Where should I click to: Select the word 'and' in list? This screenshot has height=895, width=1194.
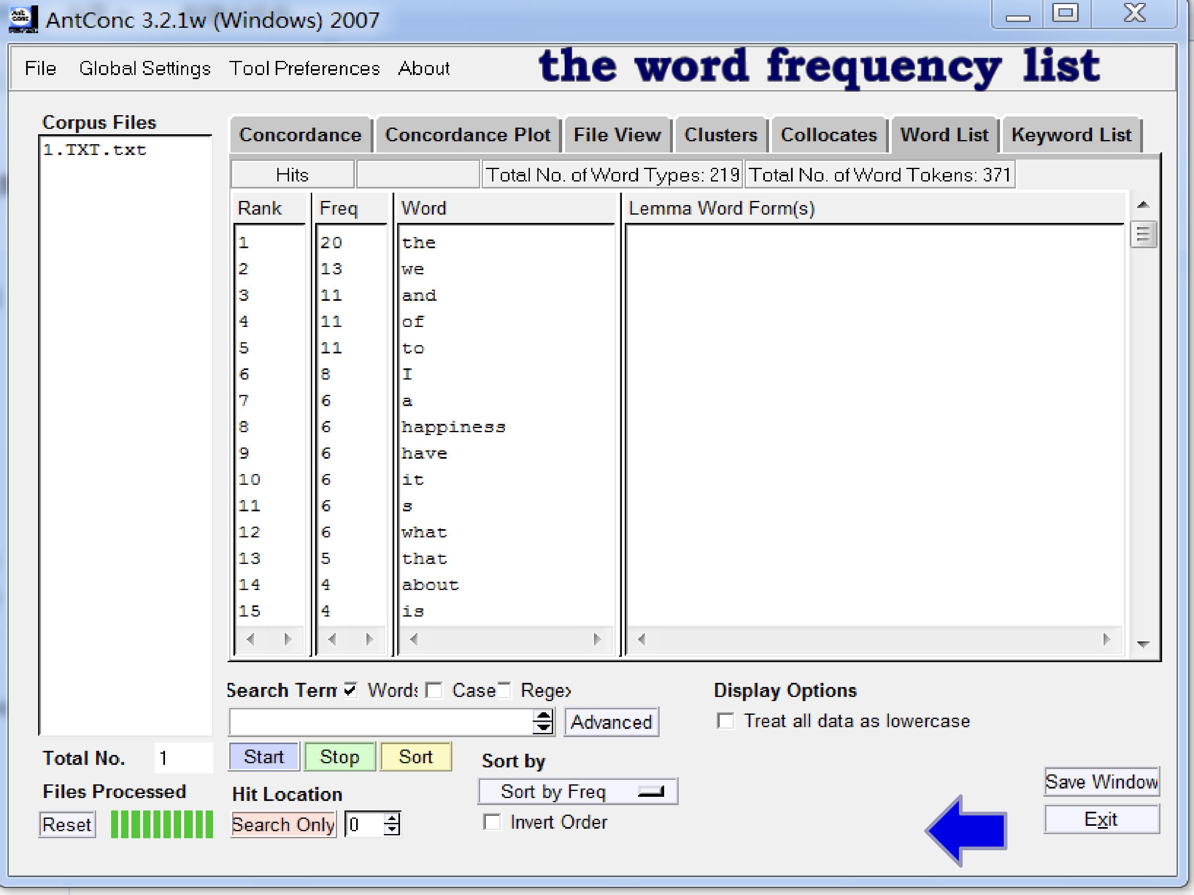coord(419,295)
